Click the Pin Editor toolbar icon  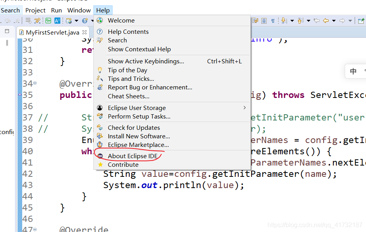(x=361, y=21)
